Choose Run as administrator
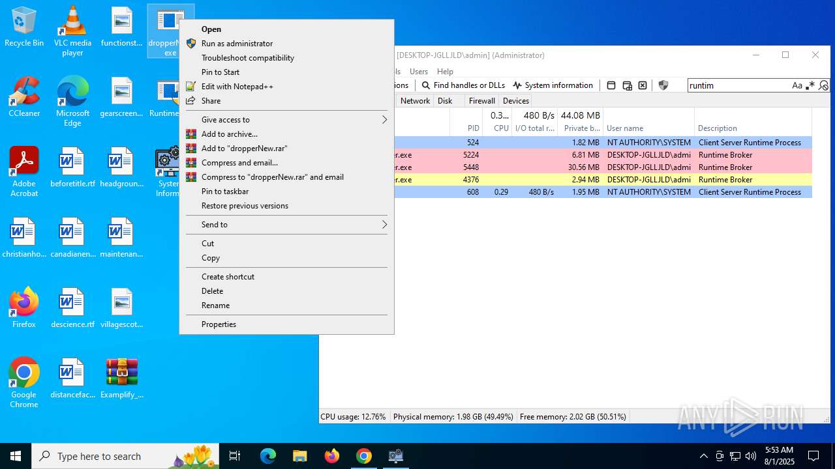 click(286, 44)
